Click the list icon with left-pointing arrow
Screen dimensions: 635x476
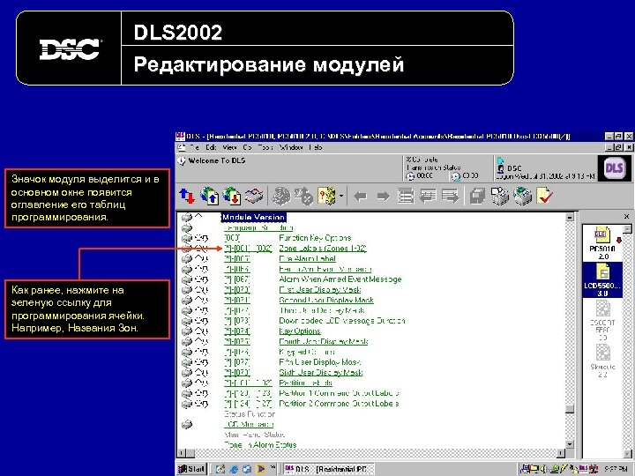[x=428, y=197]
